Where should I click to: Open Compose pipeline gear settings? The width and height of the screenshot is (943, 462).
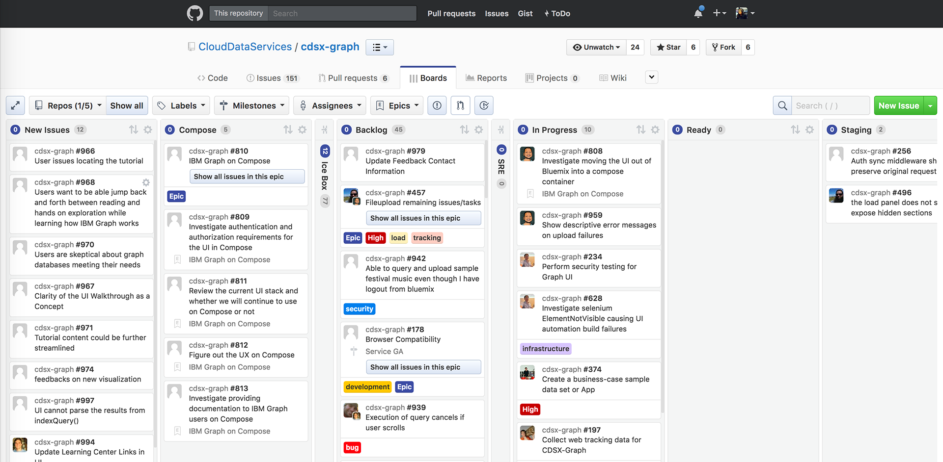click(x=303, y=129)
